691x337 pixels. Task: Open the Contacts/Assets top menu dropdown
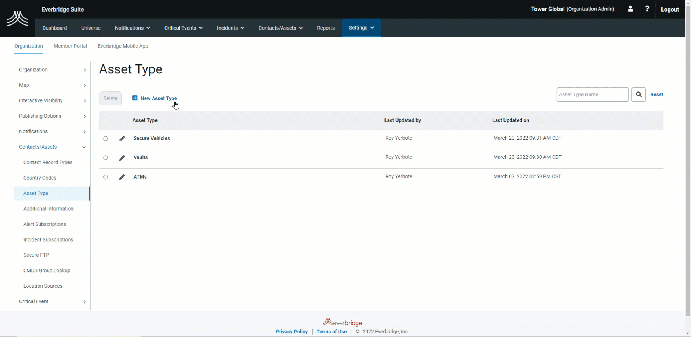[280, 28]
